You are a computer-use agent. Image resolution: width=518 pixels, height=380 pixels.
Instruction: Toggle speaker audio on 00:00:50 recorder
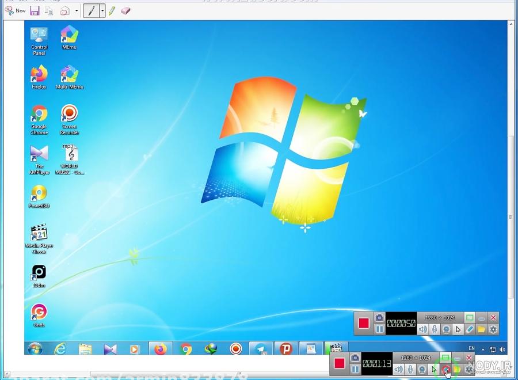click(423, 329)
